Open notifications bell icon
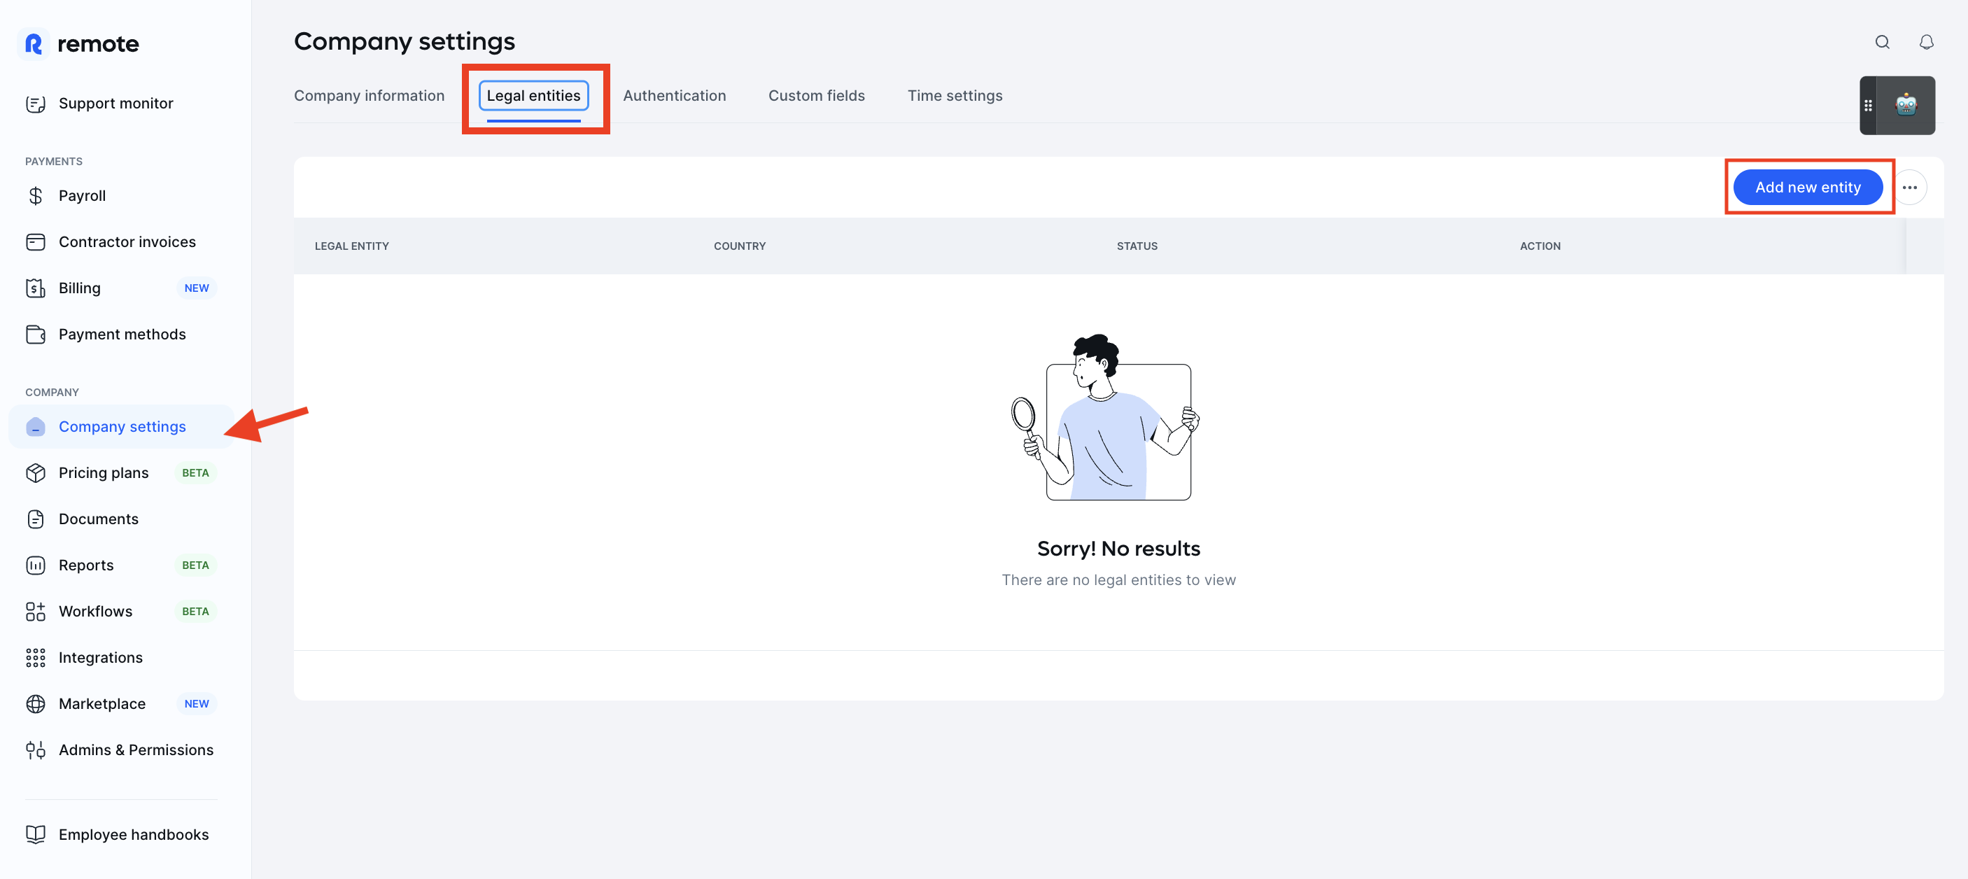 click(1926, 43)
